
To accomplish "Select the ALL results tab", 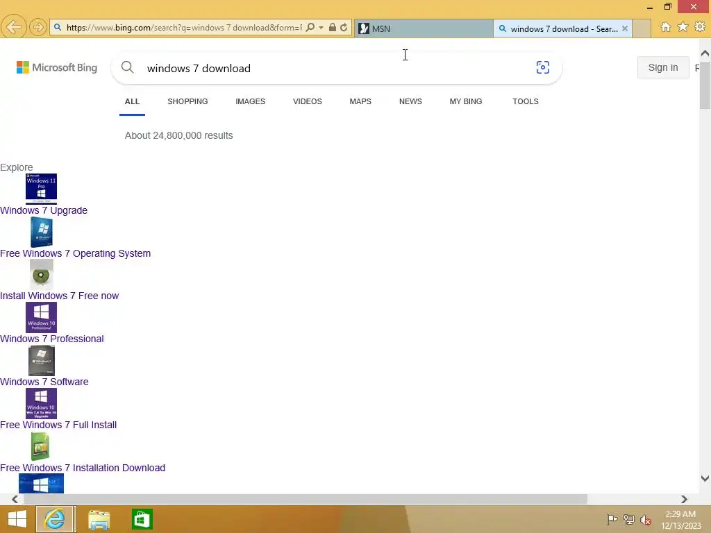I will click(132, 101).
